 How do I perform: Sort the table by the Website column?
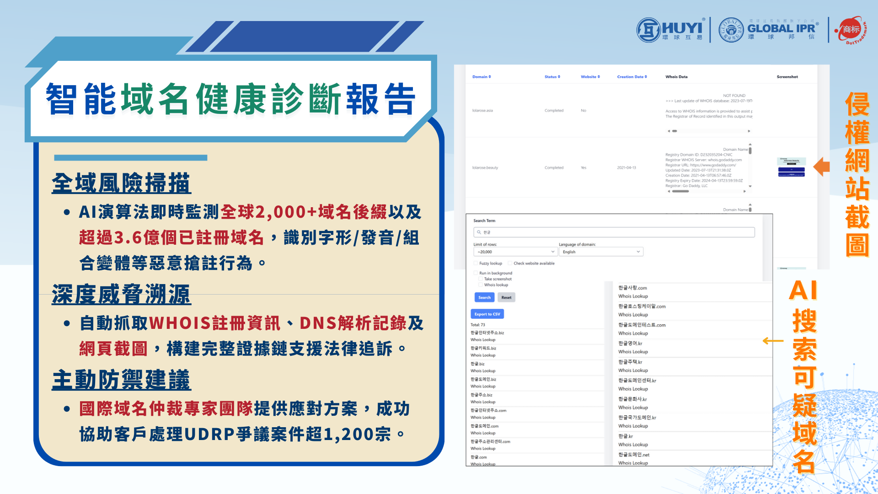[x=590, y=77]
